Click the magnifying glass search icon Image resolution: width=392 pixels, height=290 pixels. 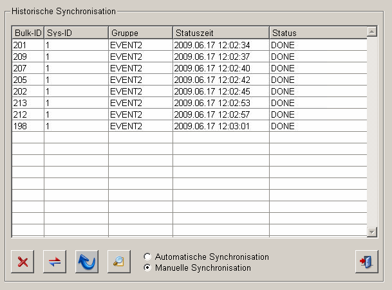click(x=119, y=262)
